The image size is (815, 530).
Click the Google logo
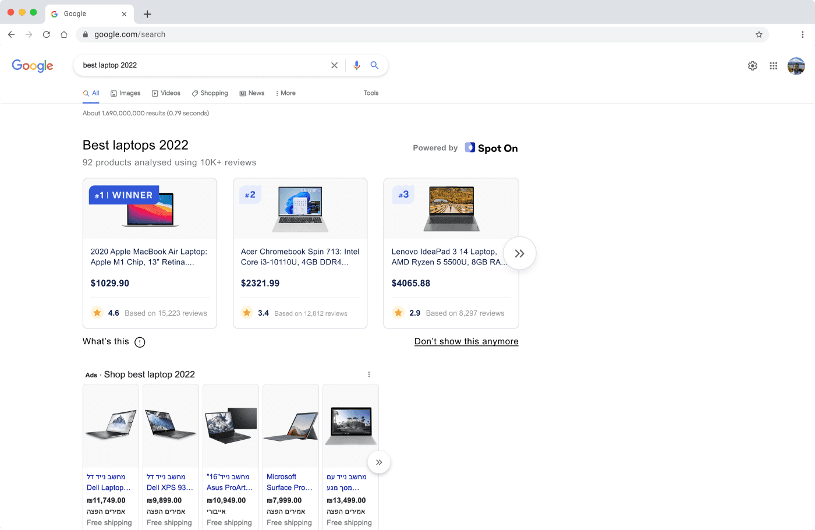[33, 66]
